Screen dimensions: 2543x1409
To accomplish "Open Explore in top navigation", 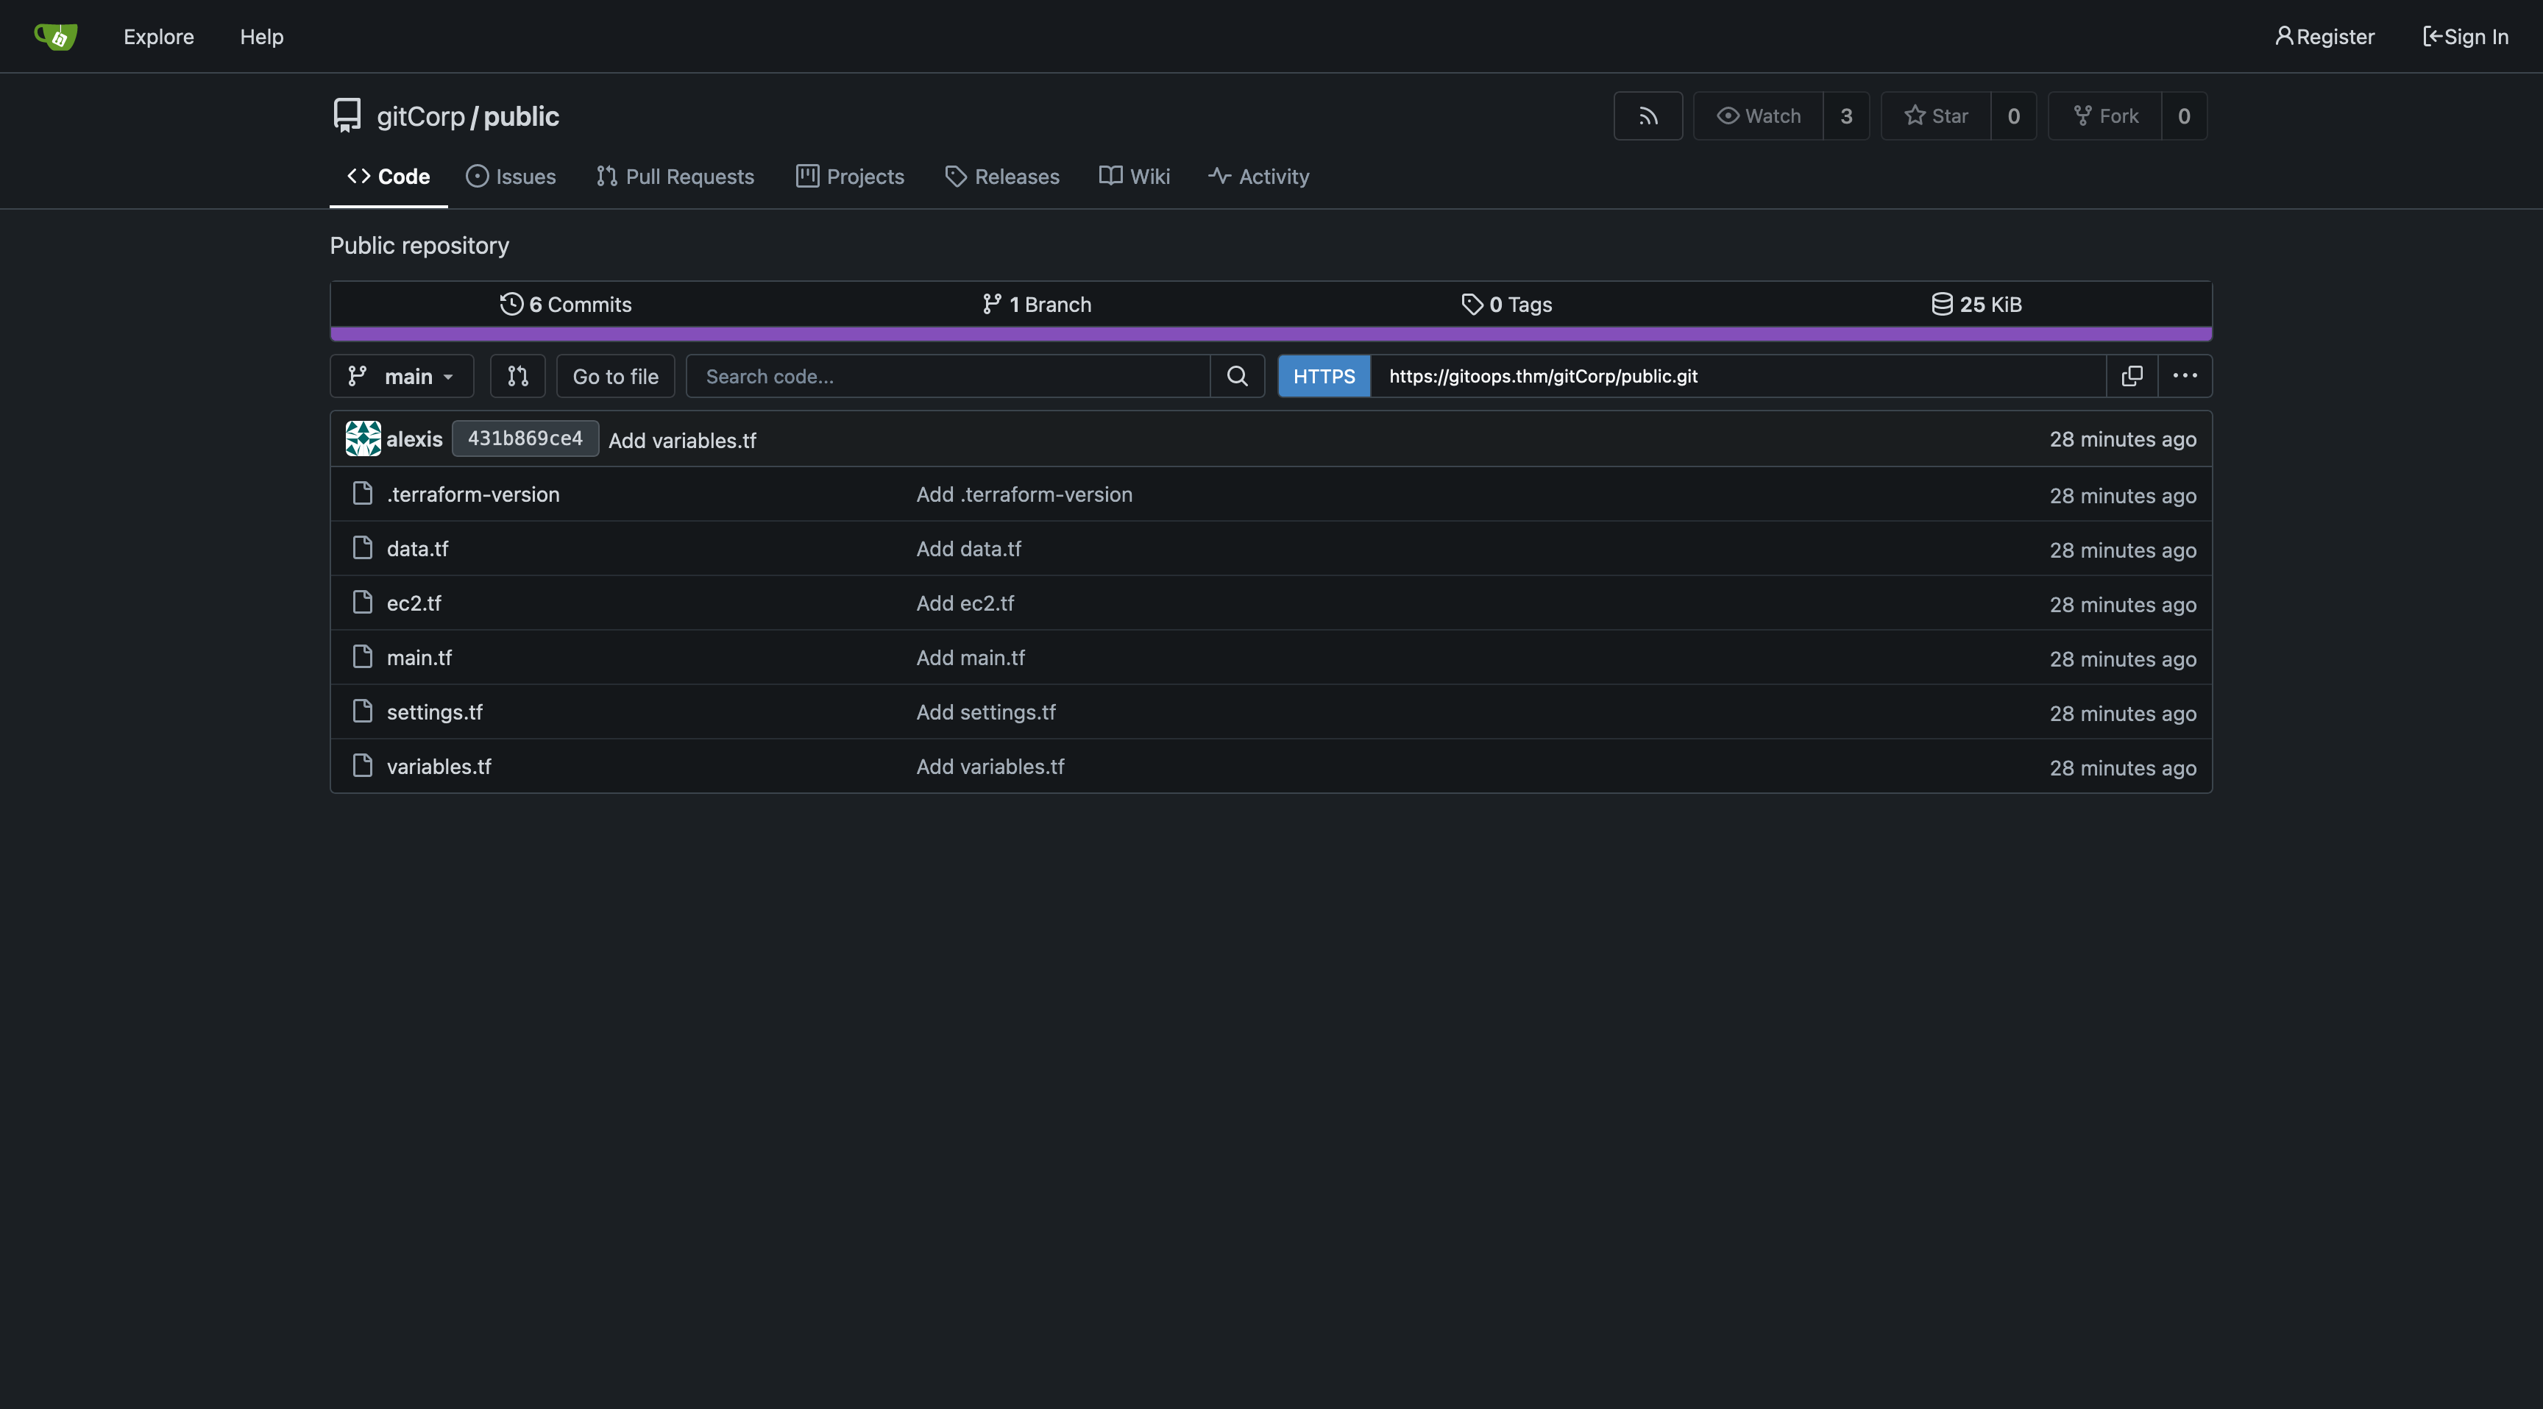I will tap(159, 37).
